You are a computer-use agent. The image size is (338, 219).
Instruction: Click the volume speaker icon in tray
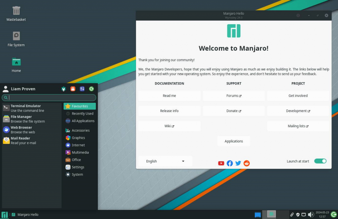(x=311, y=215)
